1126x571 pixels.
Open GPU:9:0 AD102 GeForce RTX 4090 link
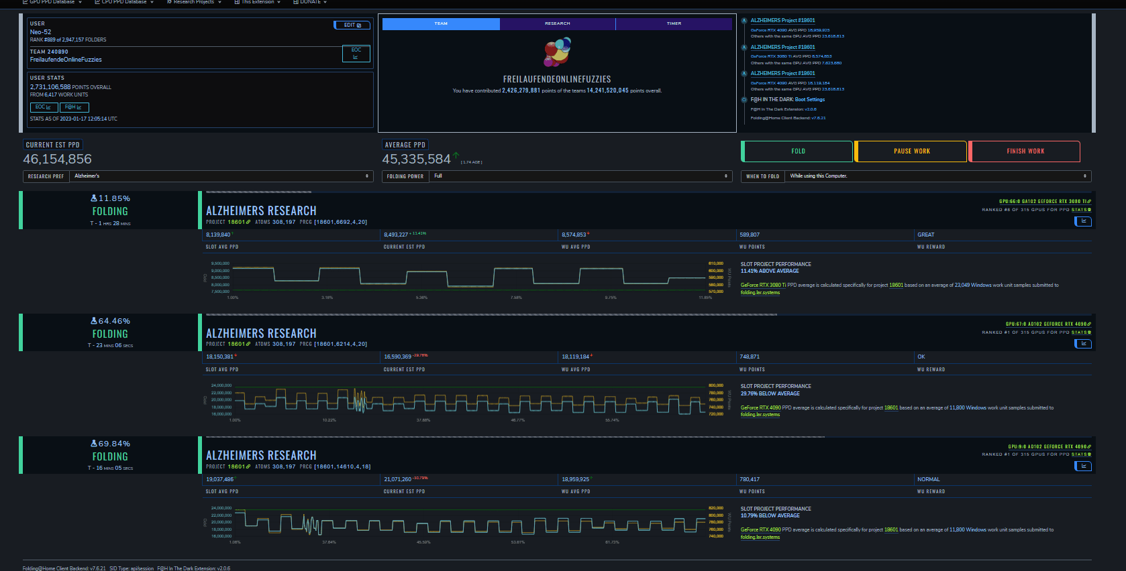click(x=1050, y=446)
